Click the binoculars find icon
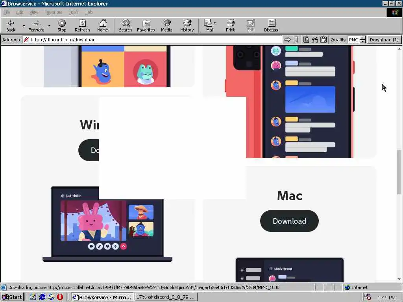This screenshot has height=302, width=403. pos(315,40)
